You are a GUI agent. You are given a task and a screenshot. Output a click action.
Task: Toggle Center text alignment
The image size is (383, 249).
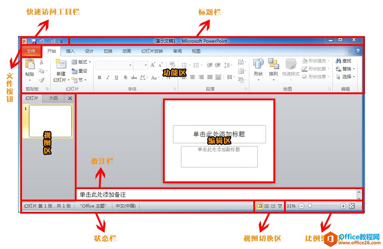(193, 77)
